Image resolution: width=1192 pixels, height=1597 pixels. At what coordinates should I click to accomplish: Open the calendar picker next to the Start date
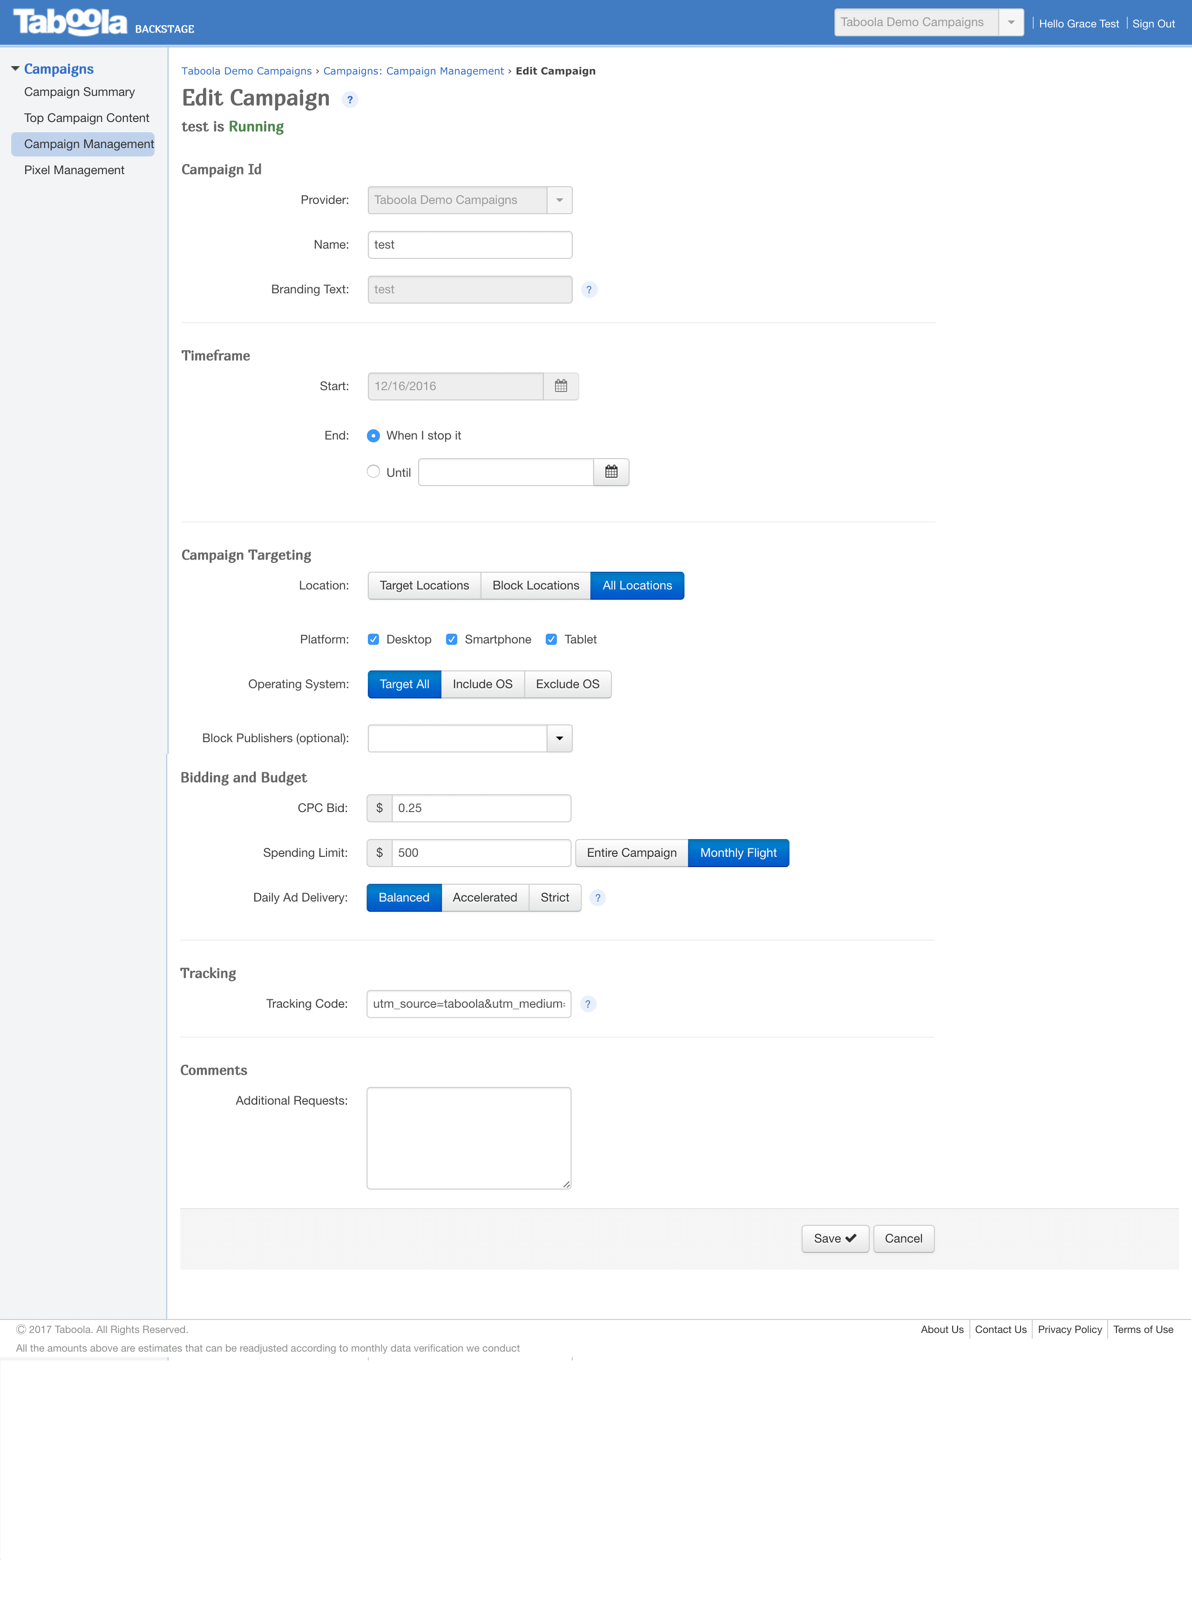point(562,386)
